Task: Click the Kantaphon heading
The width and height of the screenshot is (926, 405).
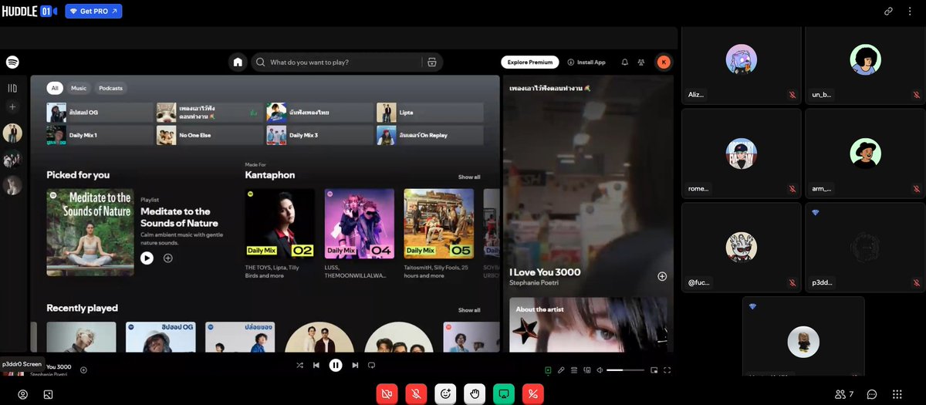Action: [270, 175]
